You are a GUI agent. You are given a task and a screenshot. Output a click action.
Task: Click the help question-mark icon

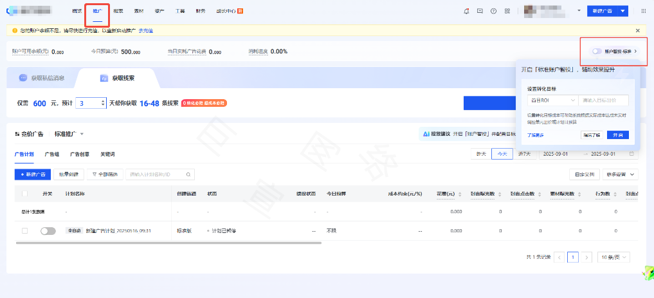coord(493,12)
